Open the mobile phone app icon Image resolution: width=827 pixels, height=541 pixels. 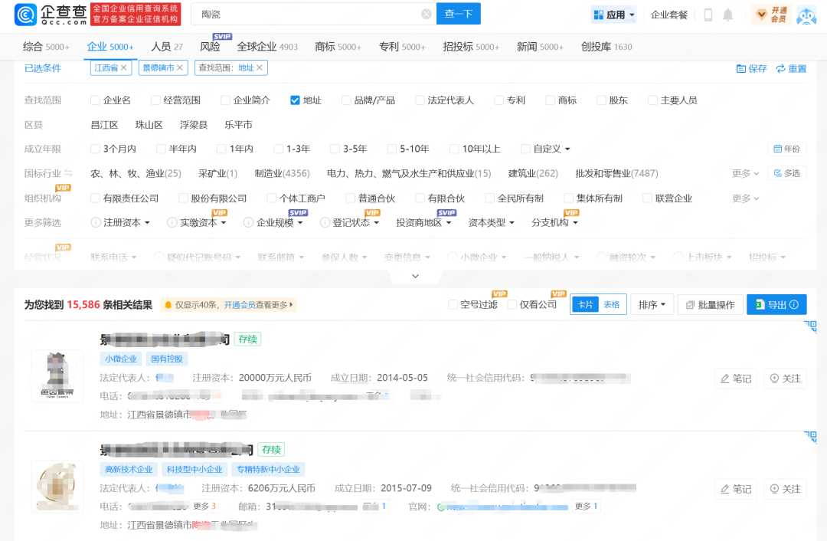pyautogui.click(x=708, y=15)
